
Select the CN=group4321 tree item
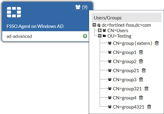coord(129,107)
